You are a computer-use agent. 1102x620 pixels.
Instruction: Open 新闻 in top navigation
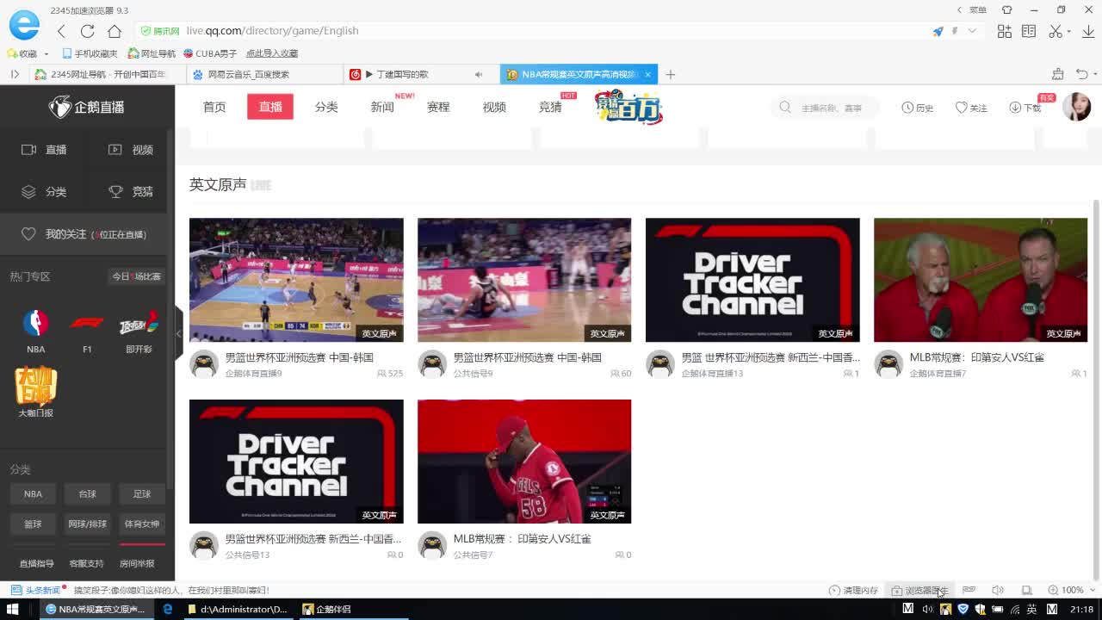pos(382,107)
